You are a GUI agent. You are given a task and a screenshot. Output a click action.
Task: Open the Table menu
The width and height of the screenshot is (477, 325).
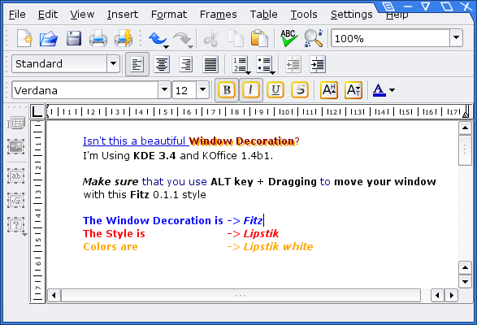click(264, 15)
